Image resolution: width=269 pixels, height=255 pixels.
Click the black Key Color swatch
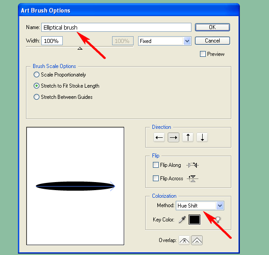coord(195,220)
